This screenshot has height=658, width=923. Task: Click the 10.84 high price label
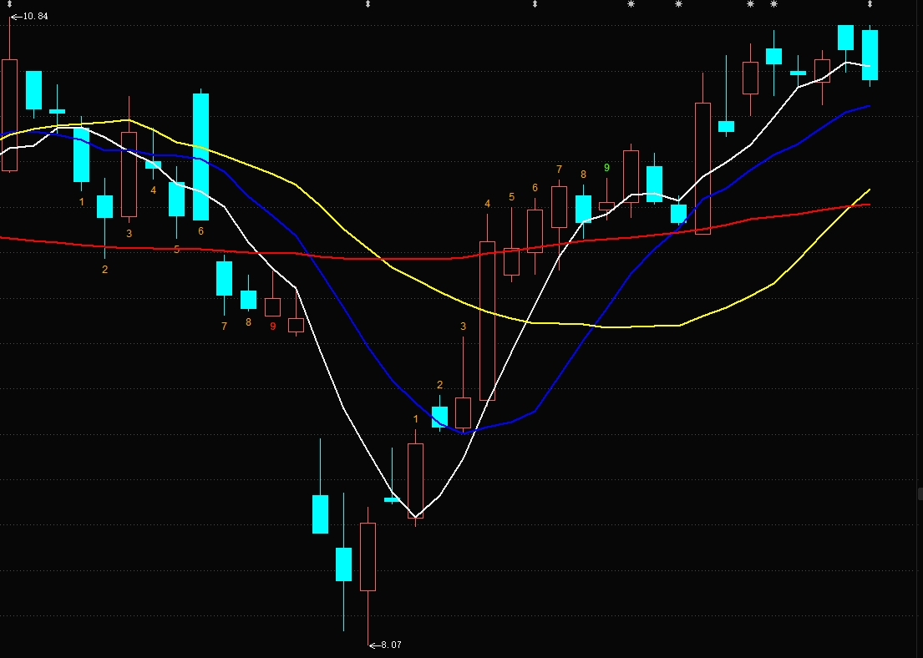pyautogui.click(x=35, y=17)
